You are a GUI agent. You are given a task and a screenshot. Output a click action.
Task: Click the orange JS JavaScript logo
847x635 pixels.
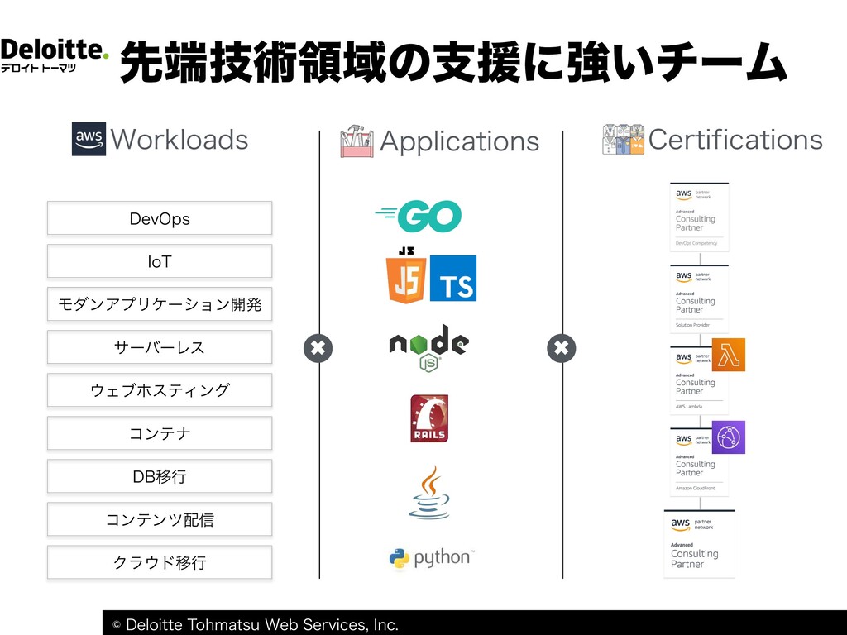click(405, 275)
